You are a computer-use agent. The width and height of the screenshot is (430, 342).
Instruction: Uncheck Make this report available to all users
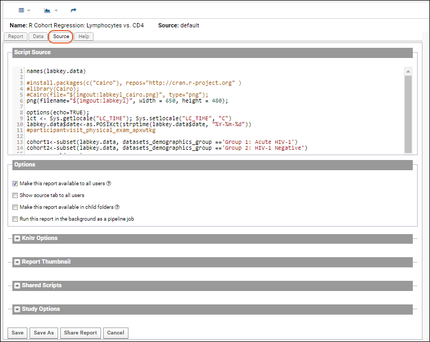[x=15, y=184]
